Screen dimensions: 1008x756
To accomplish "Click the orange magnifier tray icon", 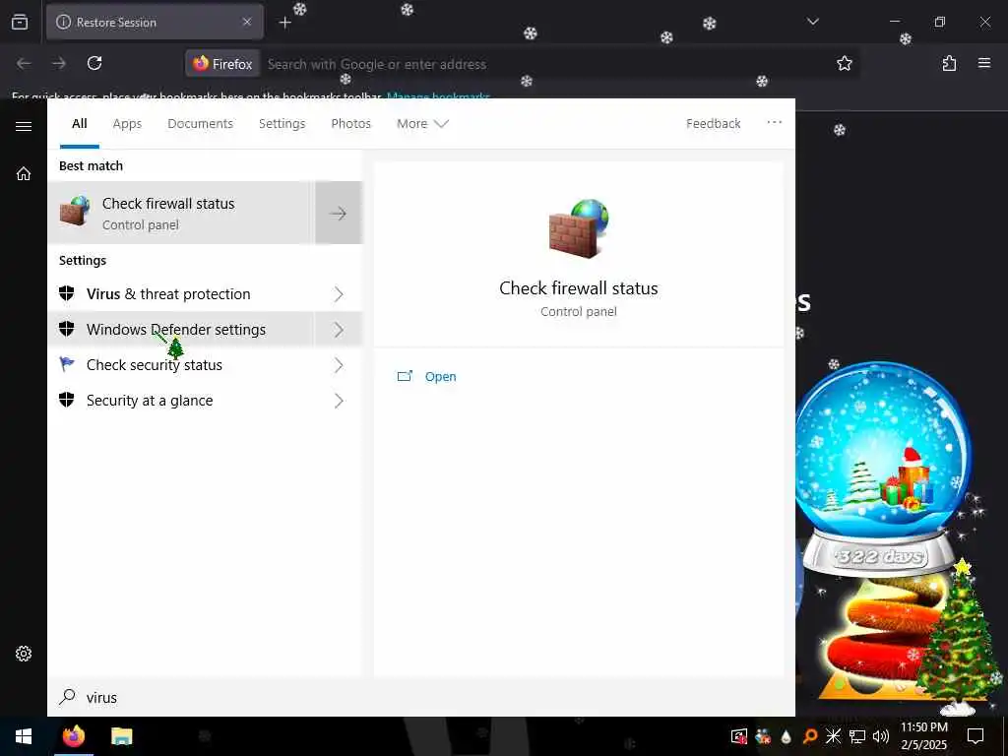I will pos(810,736).
